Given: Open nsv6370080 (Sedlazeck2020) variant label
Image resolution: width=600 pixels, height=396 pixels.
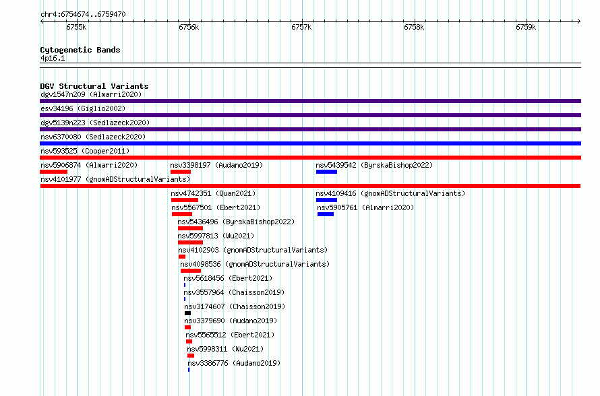Looking at the screenshot, I should point(93,137).
